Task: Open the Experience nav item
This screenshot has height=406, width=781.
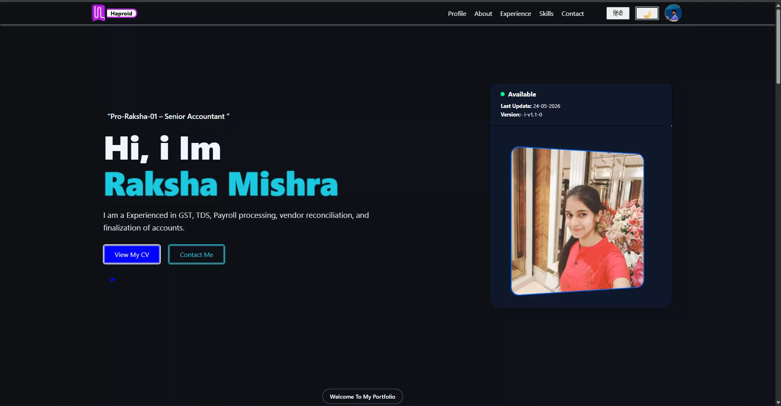Action: pyautogui.click(x=516, y=13)
